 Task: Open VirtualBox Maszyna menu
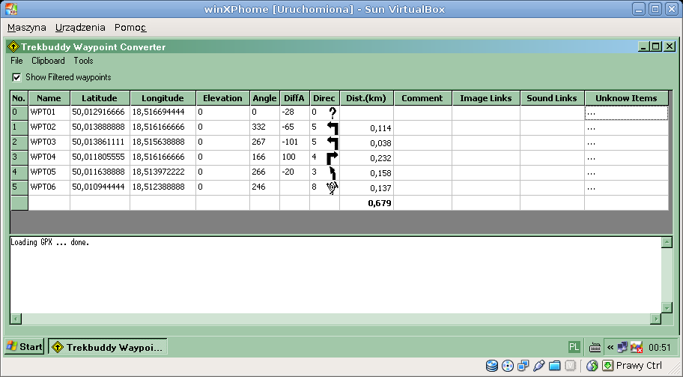point(26,28)
